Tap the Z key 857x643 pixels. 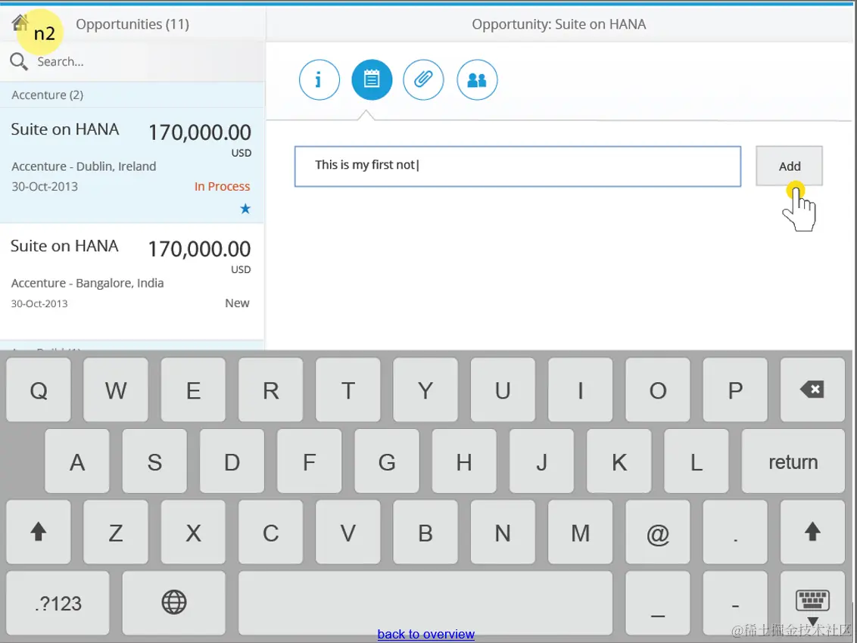[116, 532]
